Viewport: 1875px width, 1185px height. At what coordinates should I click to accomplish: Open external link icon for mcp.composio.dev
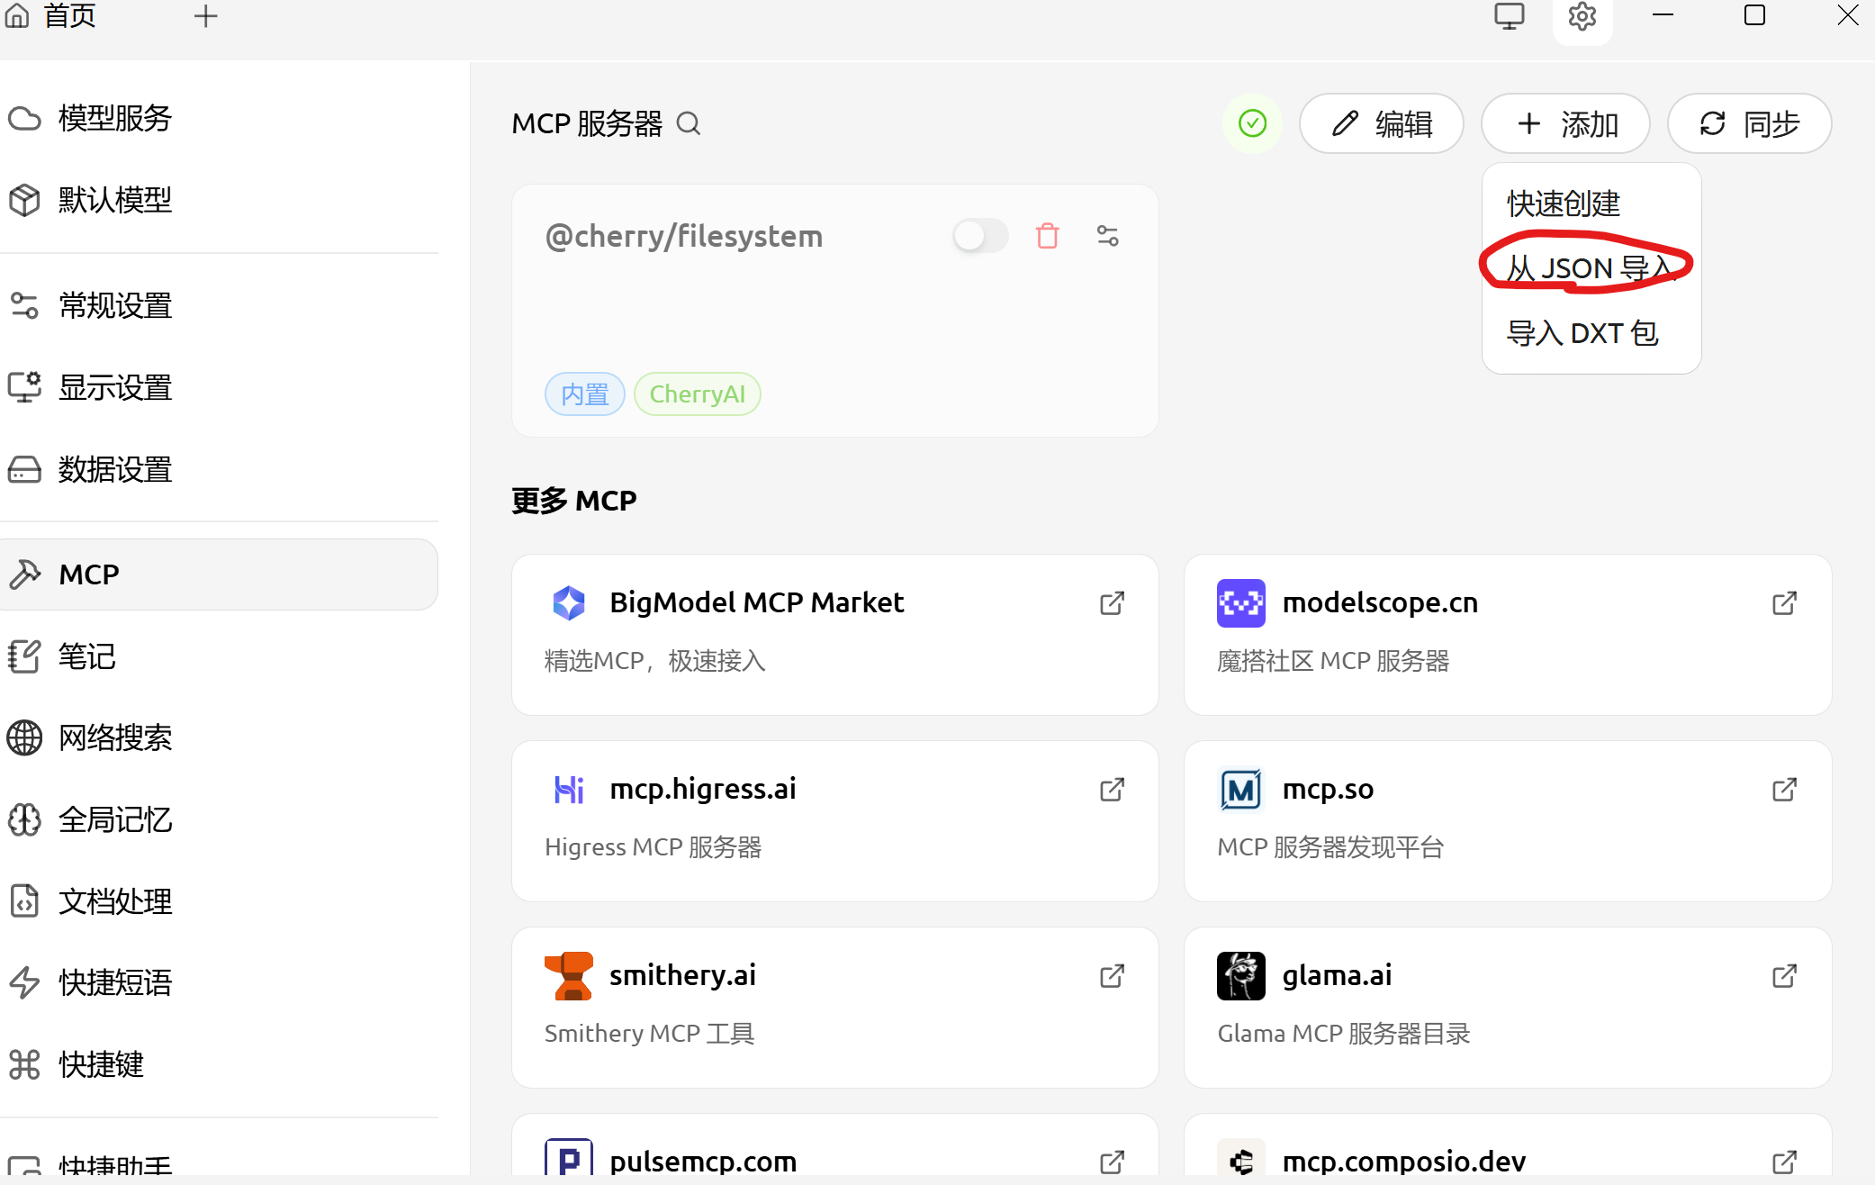(1785, 1162)
